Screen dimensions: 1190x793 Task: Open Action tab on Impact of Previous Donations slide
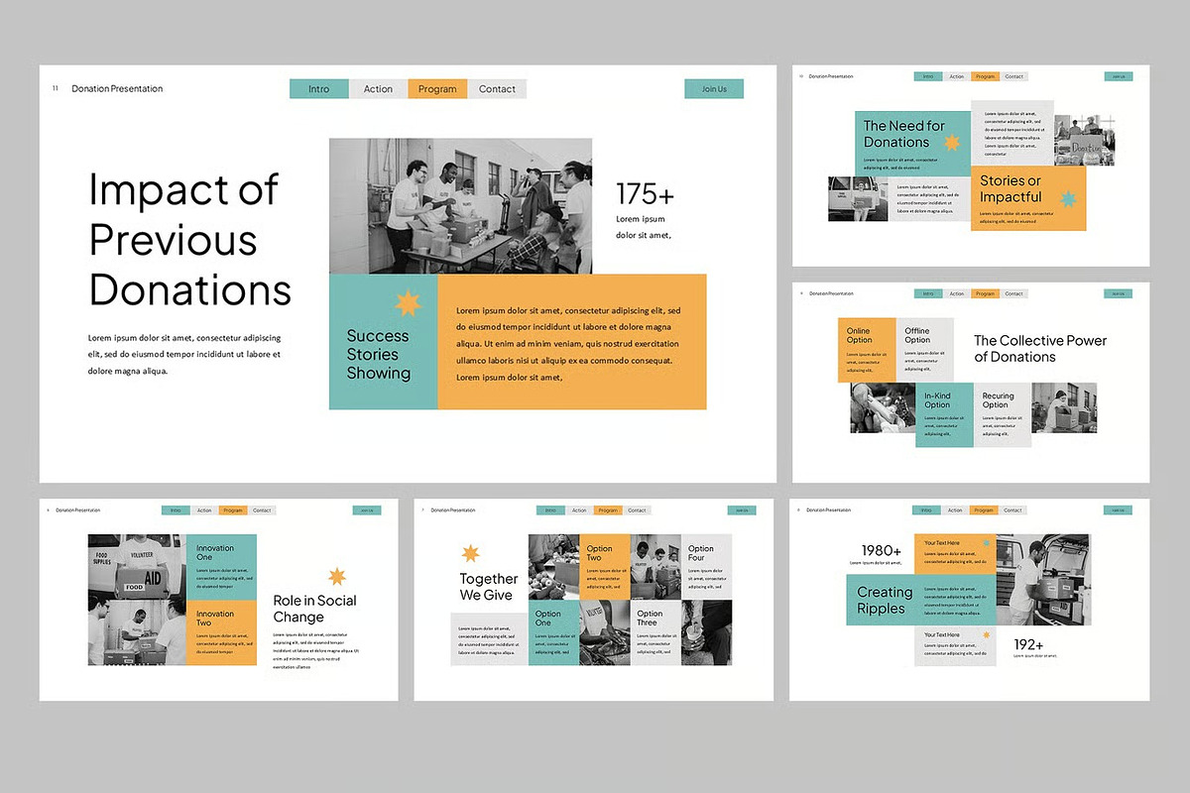(x=378, y=89)
